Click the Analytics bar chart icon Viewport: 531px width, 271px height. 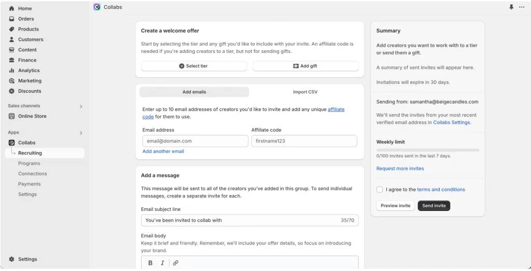pyautogui.click(x=11, y=70)
